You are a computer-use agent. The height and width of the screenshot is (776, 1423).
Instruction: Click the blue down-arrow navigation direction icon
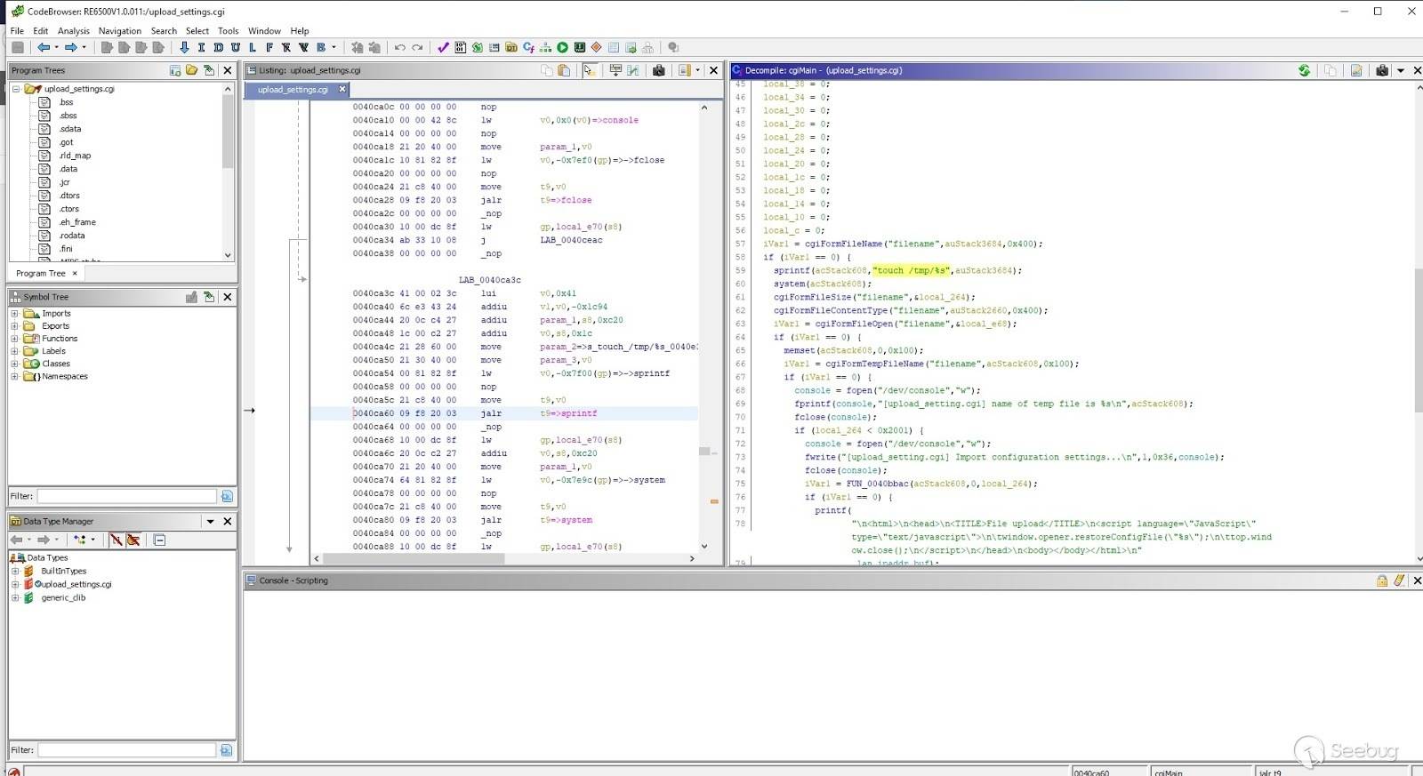(x=184, y=48)
